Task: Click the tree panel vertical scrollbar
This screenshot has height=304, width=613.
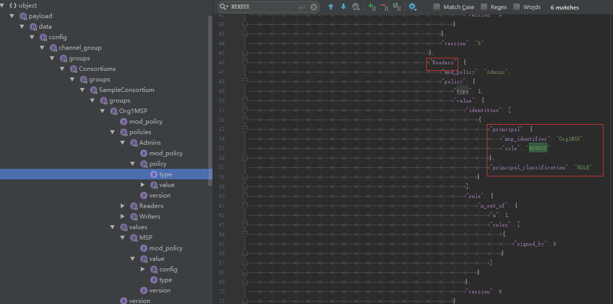Action: click(210, 100)
